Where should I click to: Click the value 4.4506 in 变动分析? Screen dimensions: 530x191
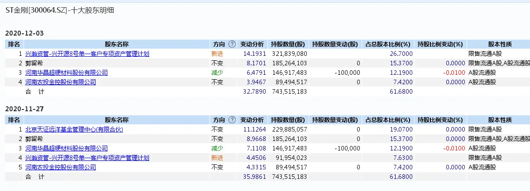[x=256, y=157]
